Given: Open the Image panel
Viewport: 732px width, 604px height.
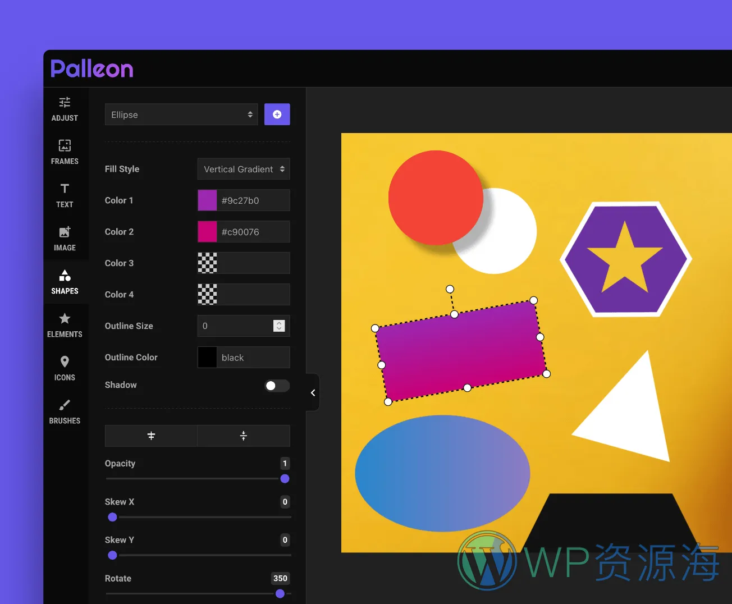Looking at the screenshot, I should click(x=65, y=238).
